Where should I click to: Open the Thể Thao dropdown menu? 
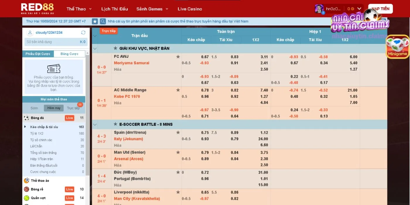[79, 9]
